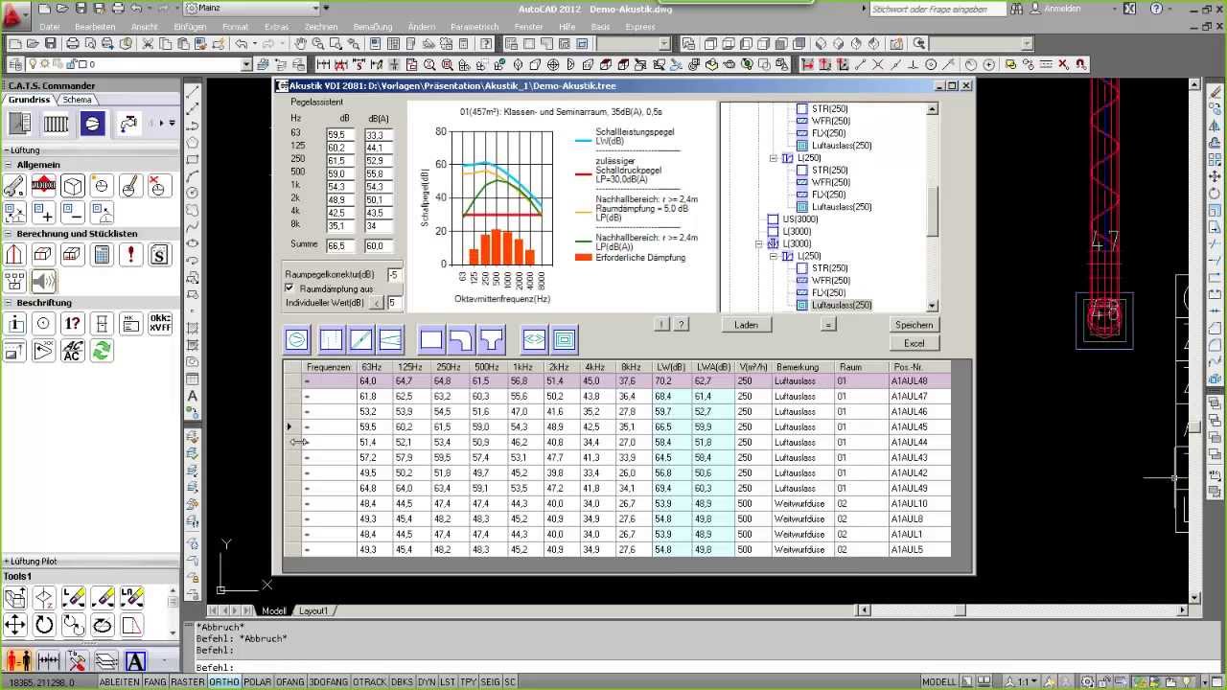Screen dimensions: 1227x690
Task: Click the plot printer icon in standard toolbar
Action: 73,44
